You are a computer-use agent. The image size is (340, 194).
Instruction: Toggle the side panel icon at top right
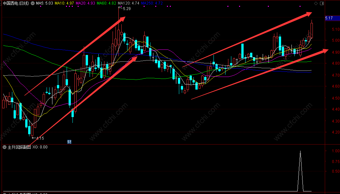[x=322, y=3]
